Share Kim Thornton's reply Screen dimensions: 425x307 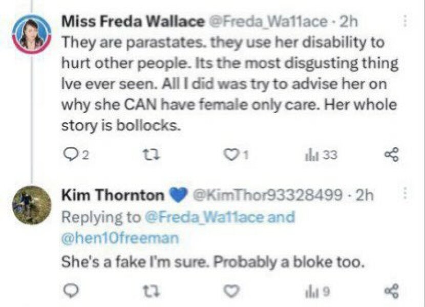click(392, 291)
